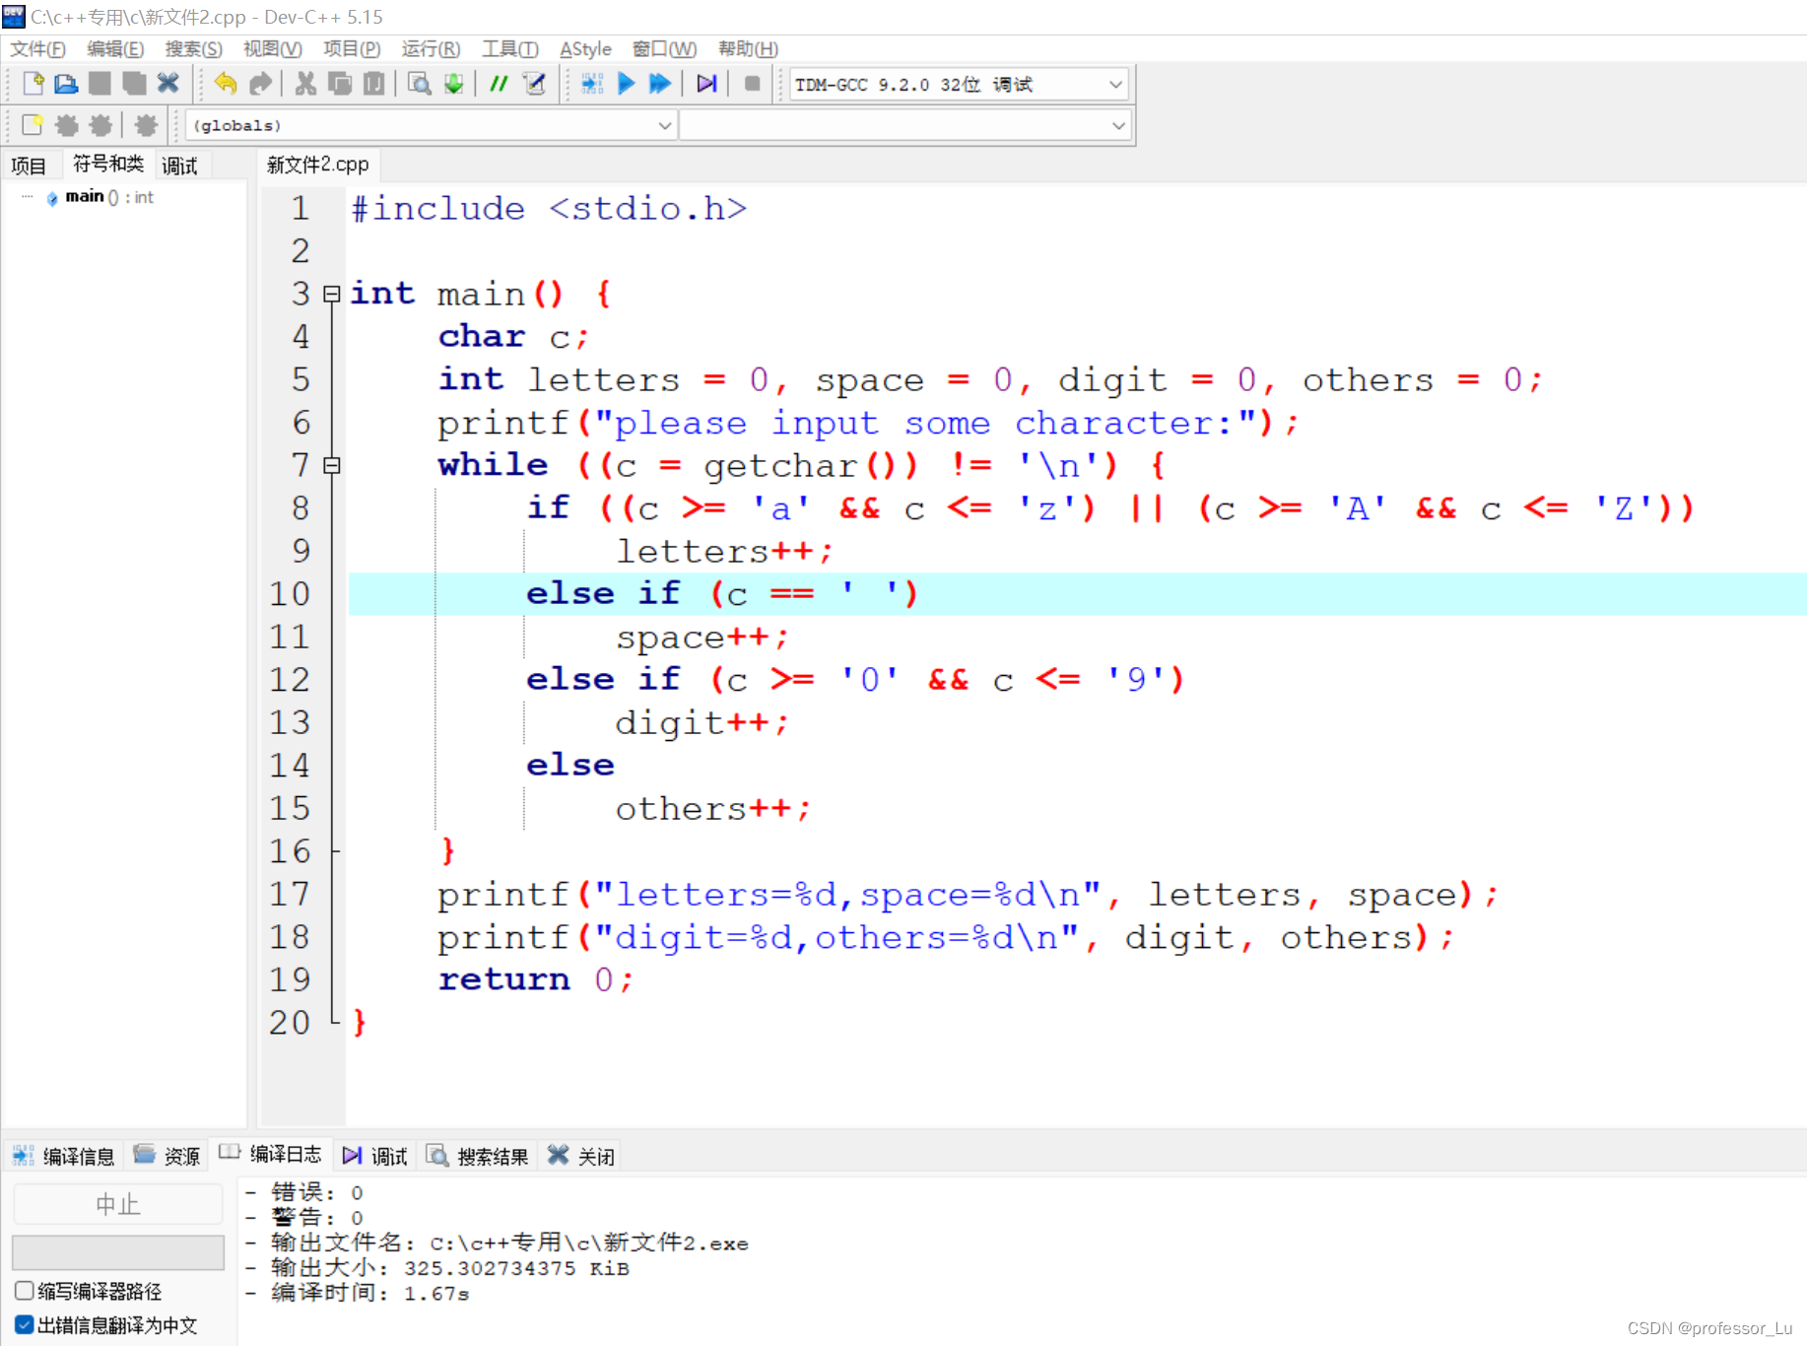Uncheck 出错信息翻译为中文 checkbox
Screen dimensions: 1807x1346
tap(23, 1324)
